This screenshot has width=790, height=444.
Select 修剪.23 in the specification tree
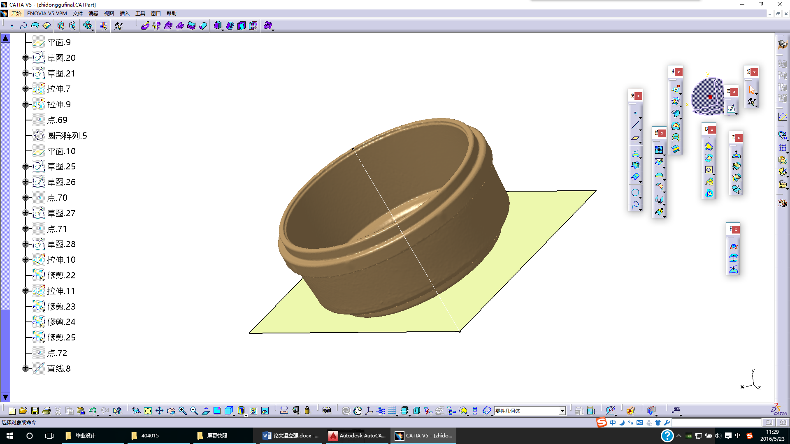click(61, 307)
